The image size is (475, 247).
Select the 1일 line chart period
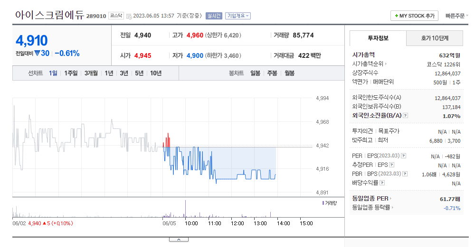(x=53, y=73)
